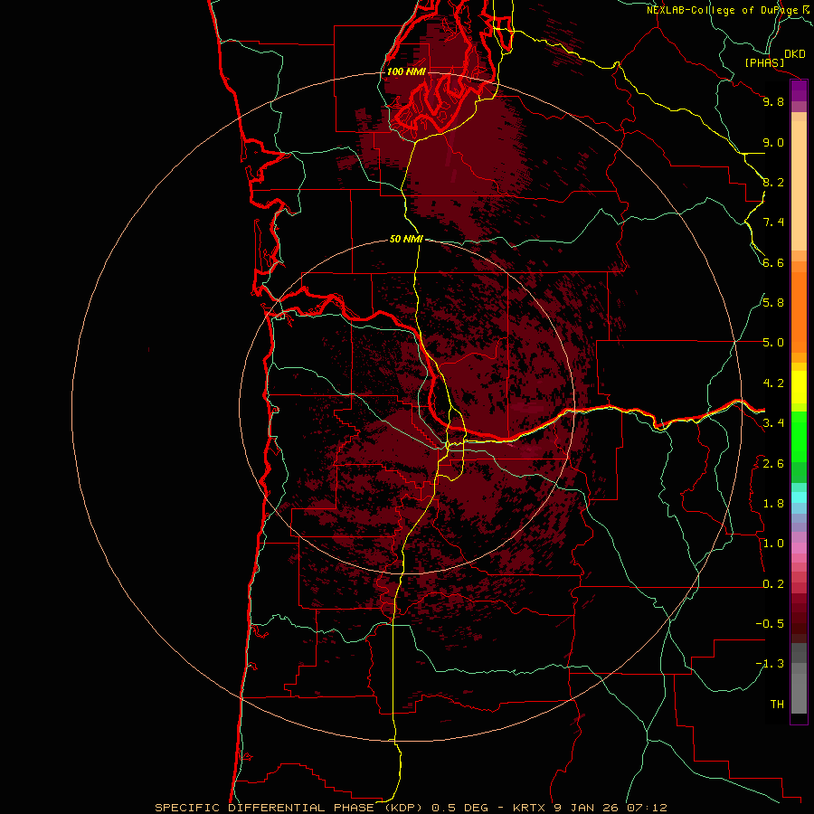The width and height of the screenshot is (814, 814).
Task: Select the 9.8 legend value
Action: point(773,101)
